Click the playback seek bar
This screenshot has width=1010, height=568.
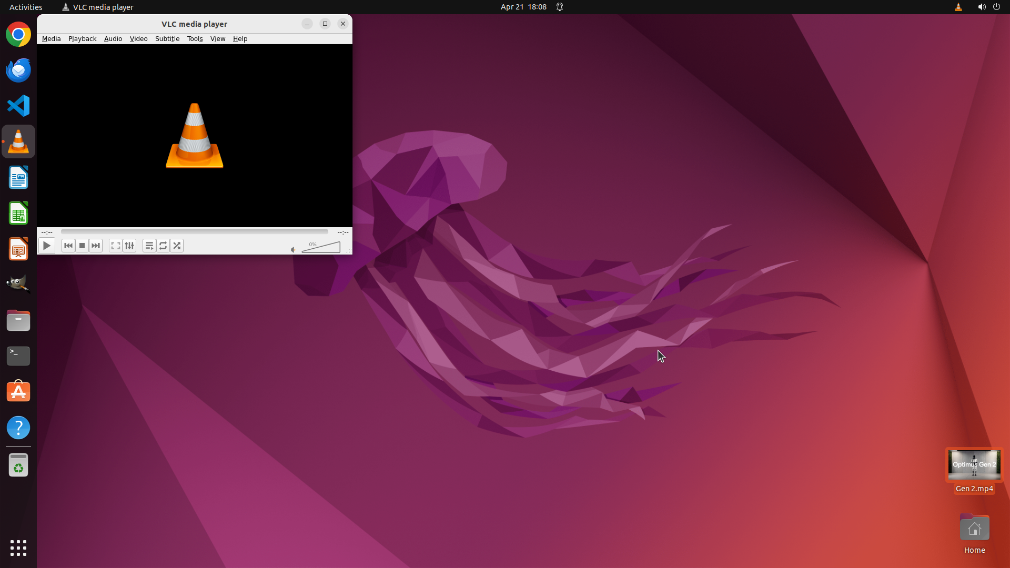[x=194, y=232]
